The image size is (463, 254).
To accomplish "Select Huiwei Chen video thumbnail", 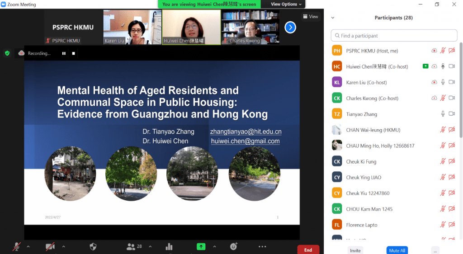I will click(x=191, y=27).
